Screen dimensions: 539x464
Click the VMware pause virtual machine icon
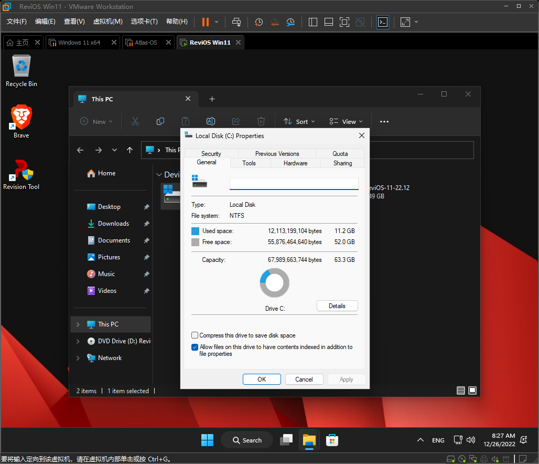tap(205, 22)
